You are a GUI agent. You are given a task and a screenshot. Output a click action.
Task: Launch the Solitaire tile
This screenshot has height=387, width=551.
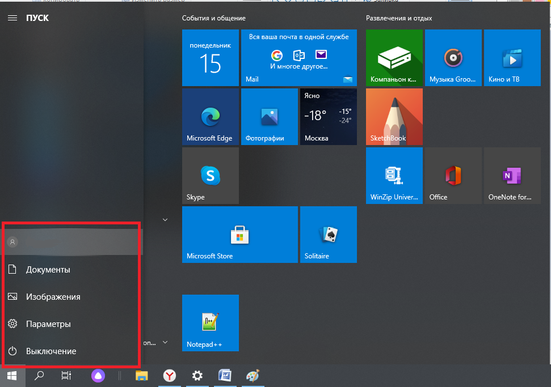coord(329,235)
